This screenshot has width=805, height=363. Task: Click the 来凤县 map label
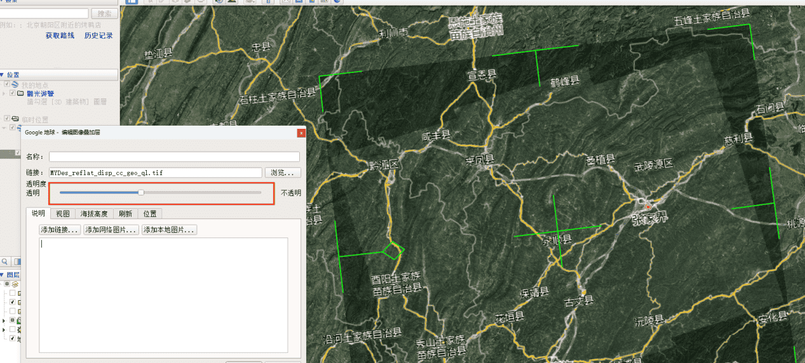coord(478,159)
